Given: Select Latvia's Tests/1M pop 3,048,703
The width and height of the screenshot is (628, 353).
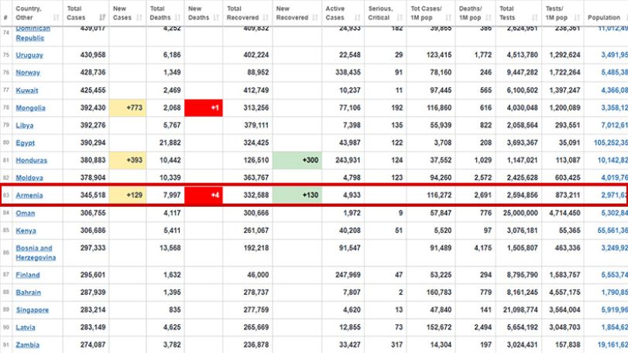Looking at the screenshot, I should pyautogui.click(x=565, y=327).
